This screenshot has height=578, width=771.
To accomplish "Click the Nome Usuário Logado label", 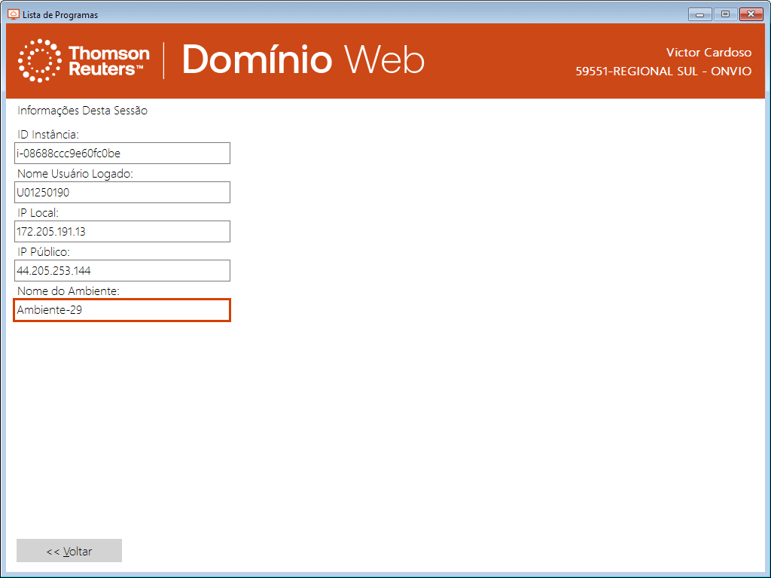I will tap(75, 174).
